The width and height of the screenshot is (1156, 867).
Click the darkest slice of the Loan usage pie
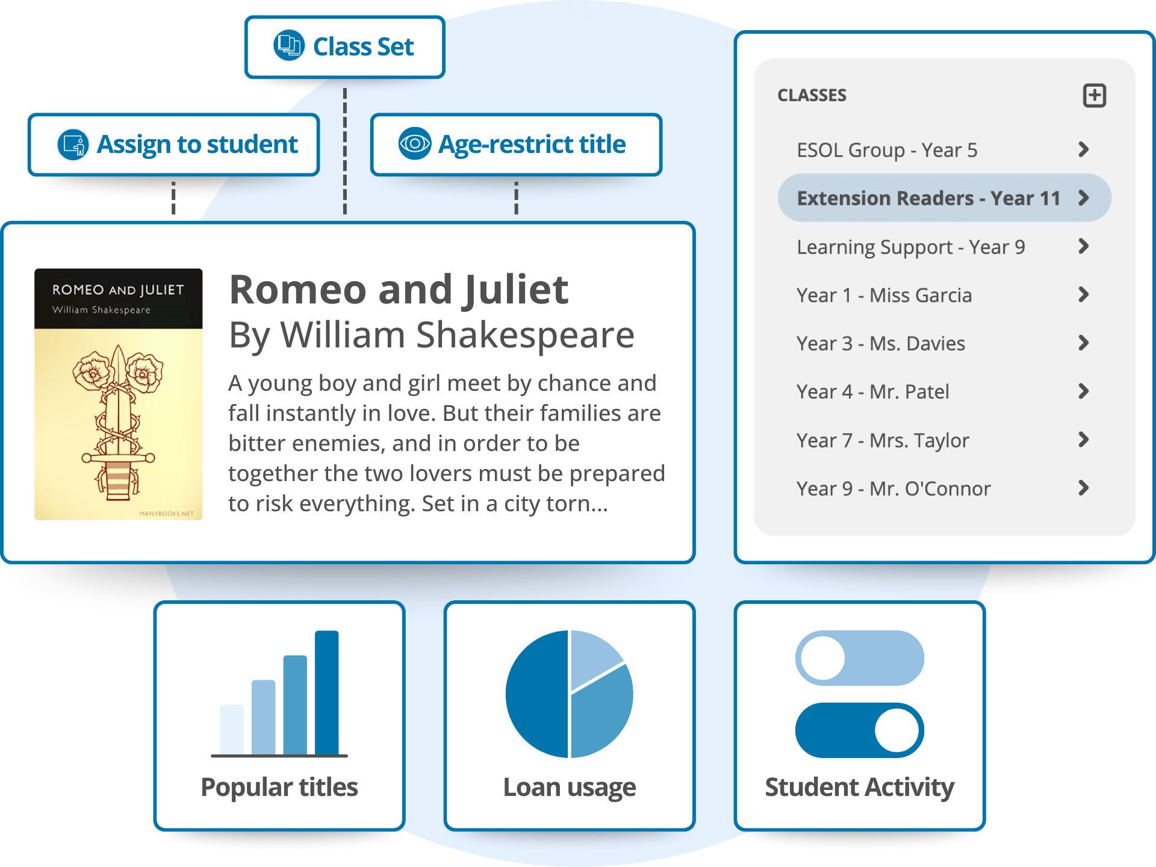[x=536, y=692]
